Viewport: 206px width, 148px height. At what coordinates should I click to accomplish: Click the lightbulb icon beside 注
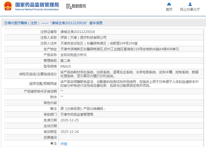[x=52, y=143]
